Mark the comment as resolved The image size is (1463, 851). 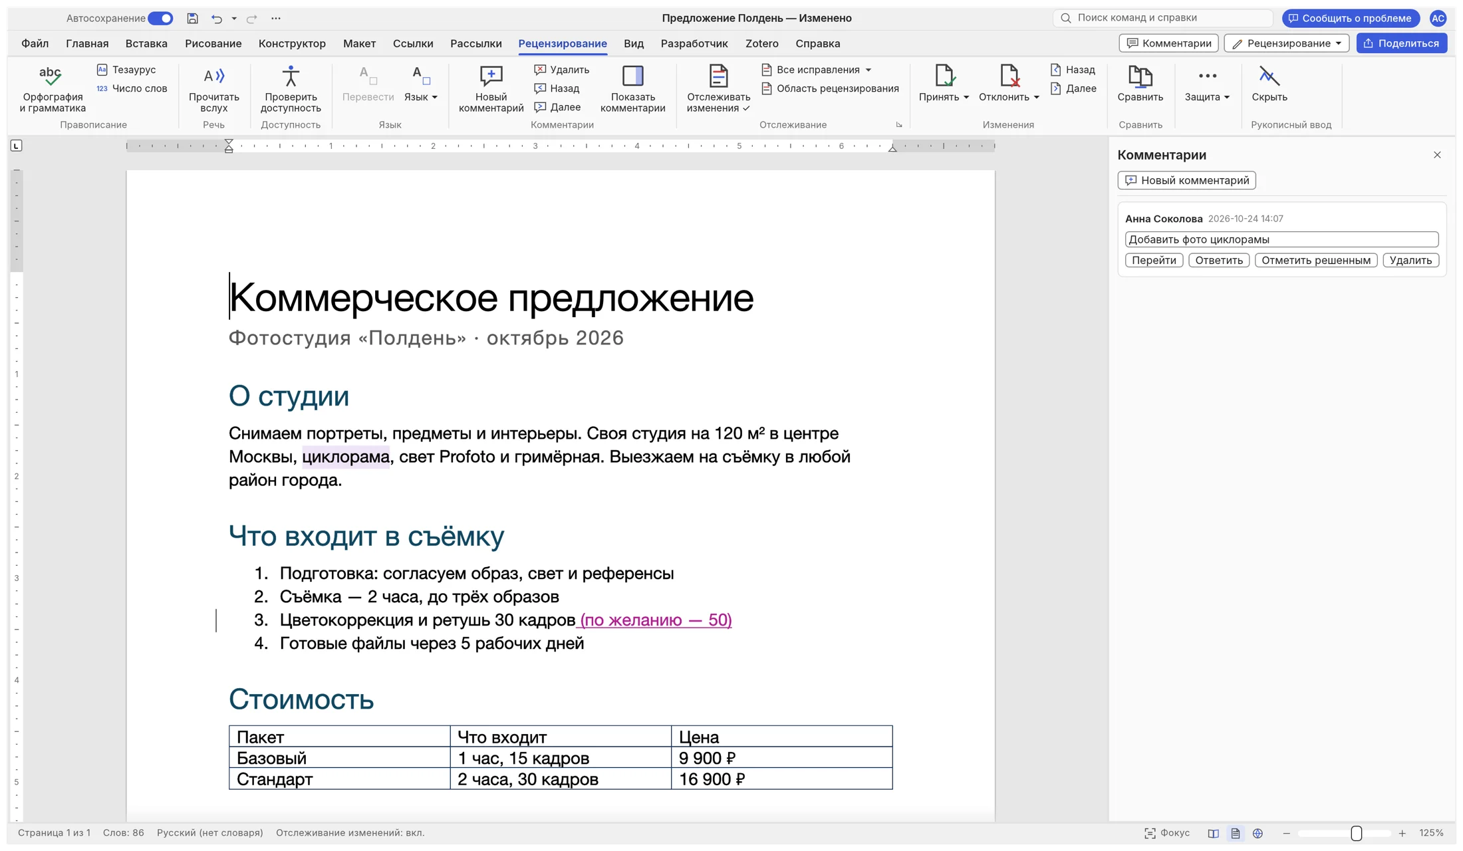(x=1315, y=260)
